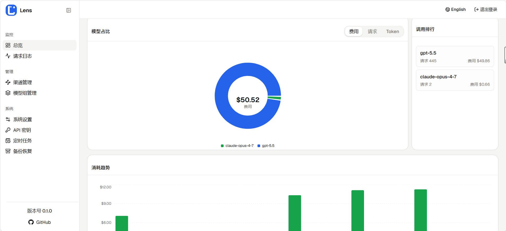Open the 总览 overview page
This screenshot has height=231, width=506.
coord(18,45)
